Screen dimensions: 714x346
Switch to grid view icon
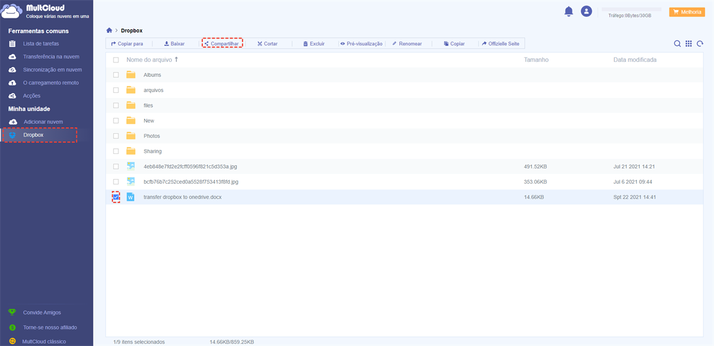[688, 43]
